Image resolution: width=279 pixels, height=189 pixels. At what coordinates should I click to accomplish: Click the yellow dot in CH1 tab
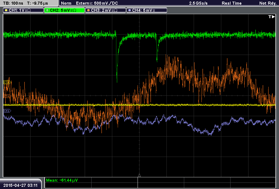coord(6,10)
